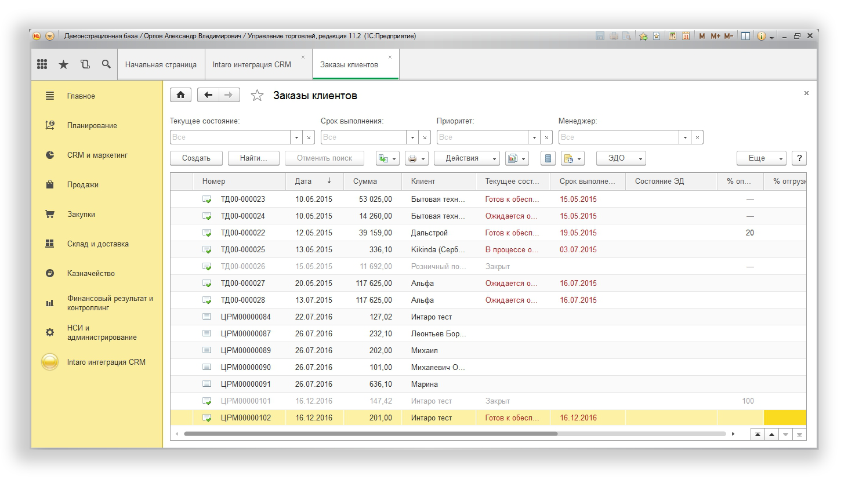This screenshot has width=848, height=479.
Task: Click the Текущее состояние filter input field
Action: (230, 137)
